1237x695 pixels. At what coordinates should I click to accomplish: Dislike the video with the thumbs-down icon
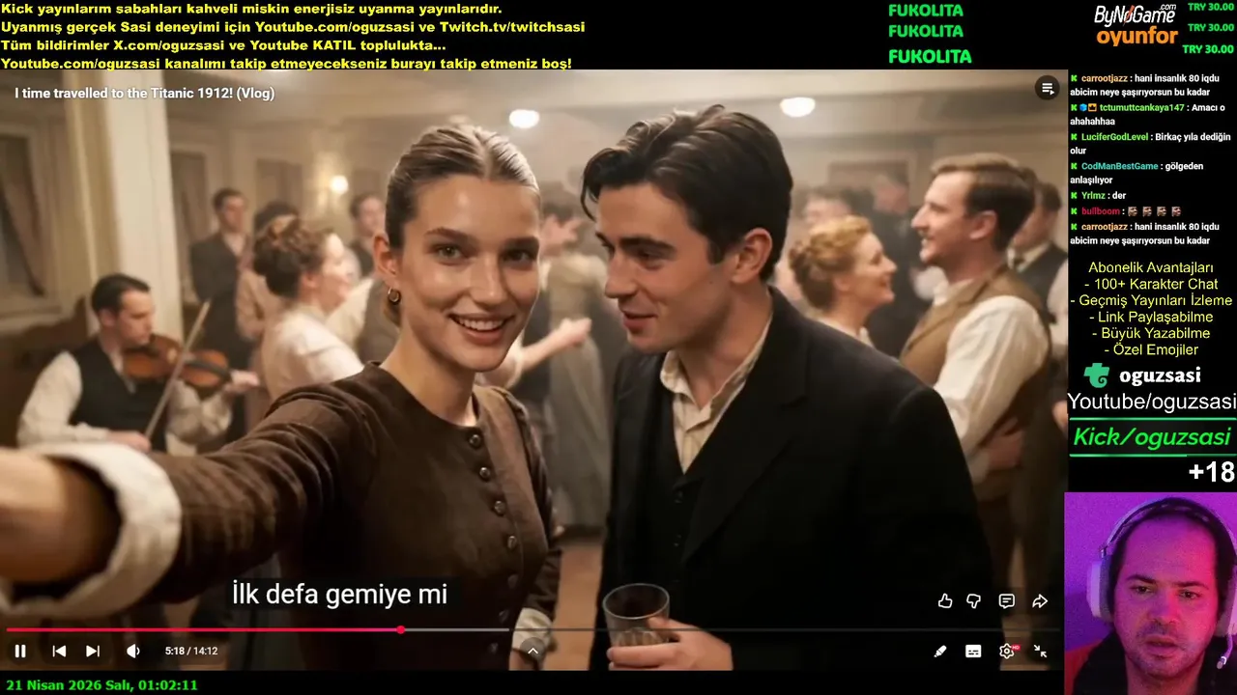point(974,601)
